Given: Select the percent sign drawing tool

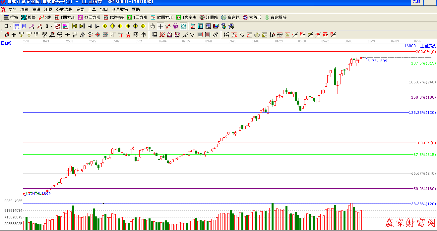Looking at the screenshot, I should (242, 35).
